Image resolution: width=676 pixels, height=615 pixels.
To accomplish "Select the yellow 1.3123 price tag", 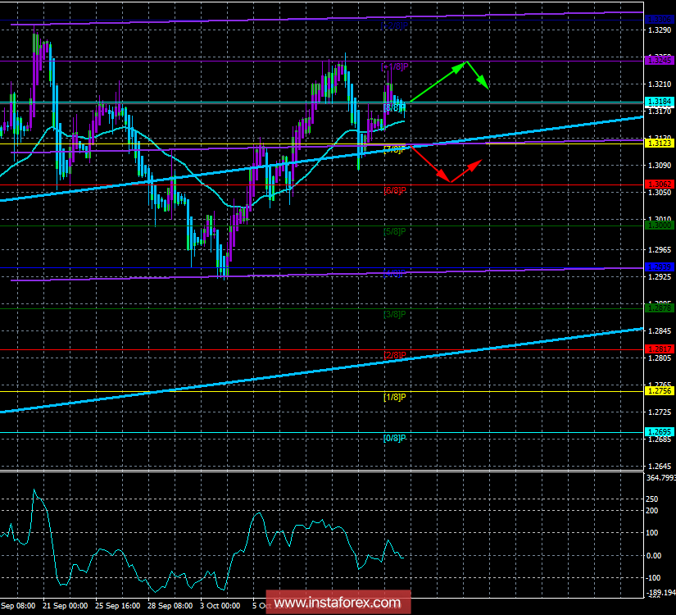I will (x=659, y=143).
